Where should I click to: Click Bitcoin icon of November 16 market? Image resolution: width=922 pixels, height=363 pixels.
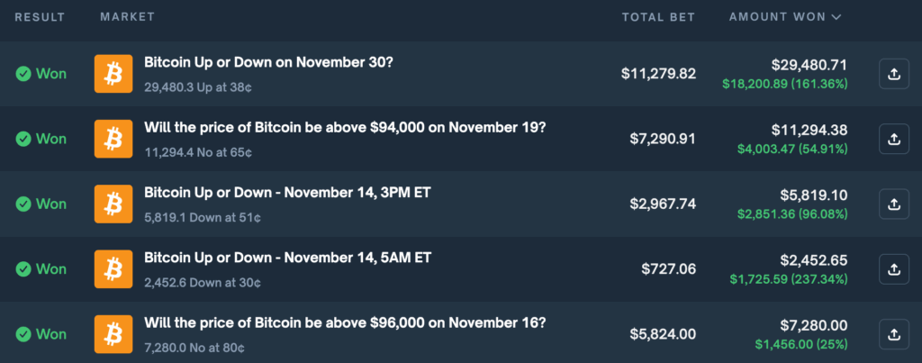[113, 333]
